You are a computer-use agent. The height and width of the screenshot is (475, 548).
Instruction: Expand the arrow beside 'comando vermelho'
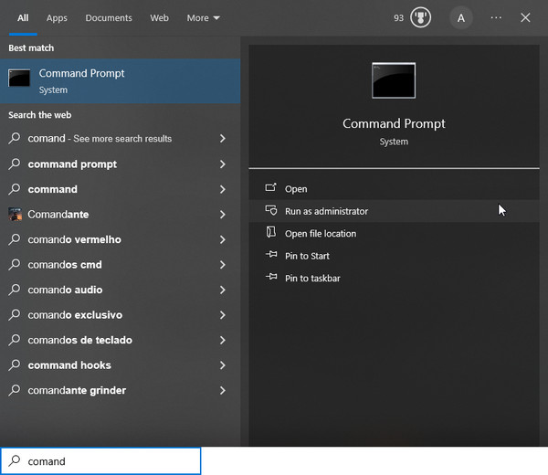[x=223, y=239]
